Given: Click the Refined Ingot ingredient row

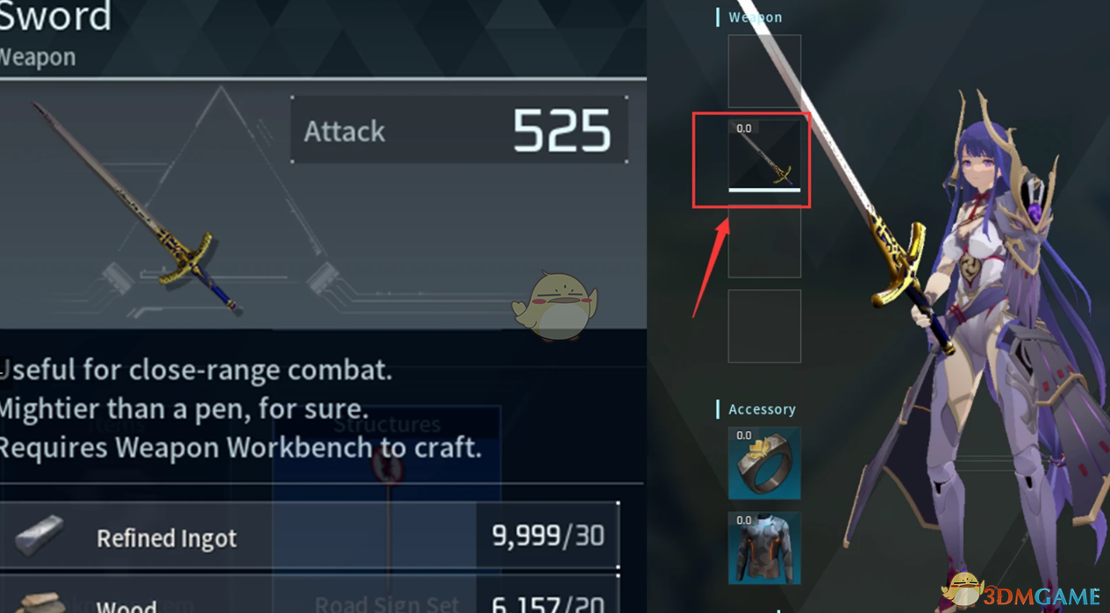Looking at the screenshot, I should click(x=310, y=536).
